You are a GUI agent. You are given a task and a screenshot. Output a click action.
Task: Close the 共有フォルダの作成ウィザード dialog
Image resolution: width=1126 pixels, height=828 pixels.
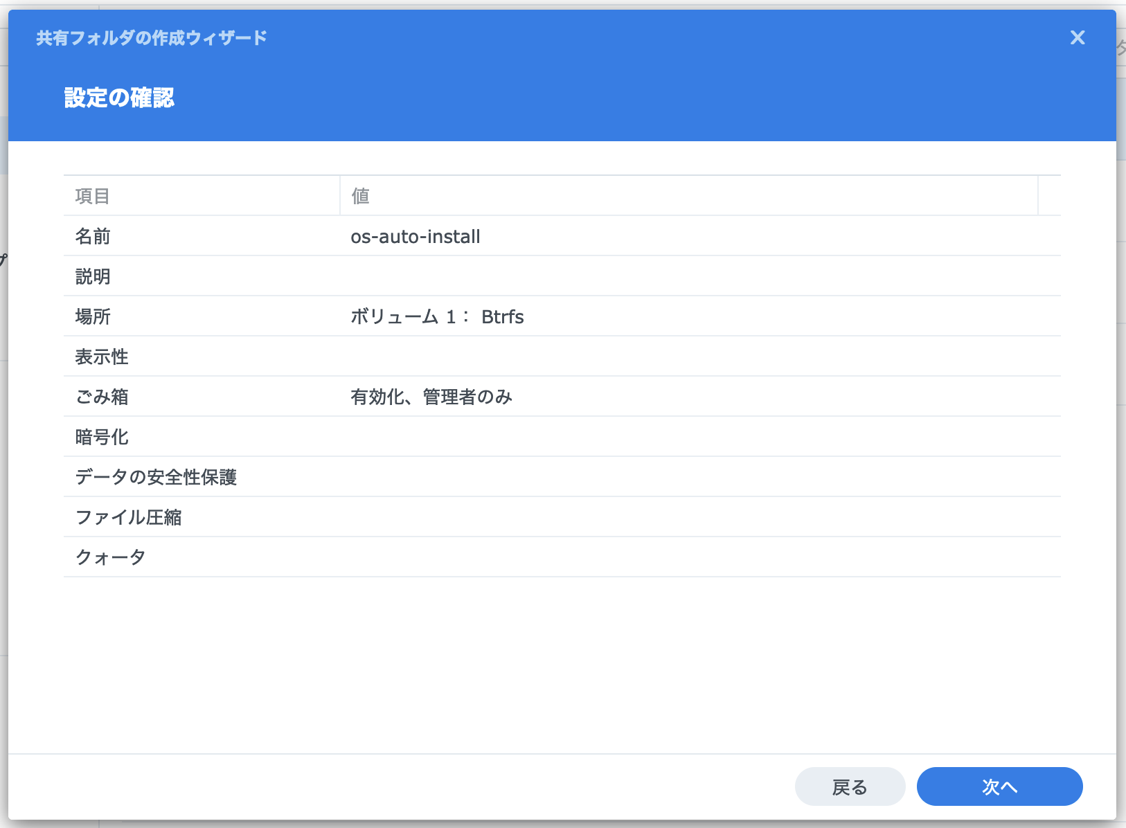[x=1078, y=38]
